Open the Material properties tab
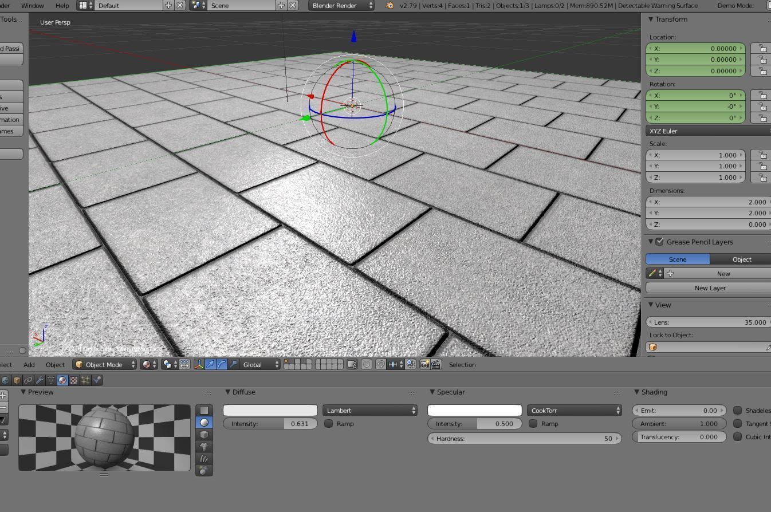The image size is (771, 512). pos(62,380)
